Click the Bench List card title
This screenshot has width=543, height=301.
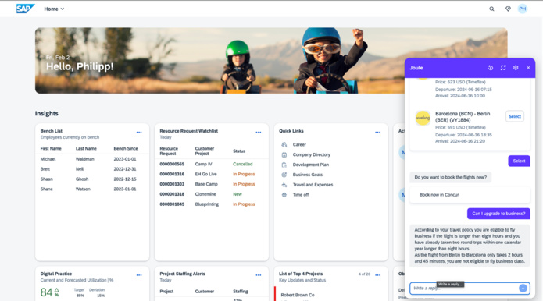point(52,131)
